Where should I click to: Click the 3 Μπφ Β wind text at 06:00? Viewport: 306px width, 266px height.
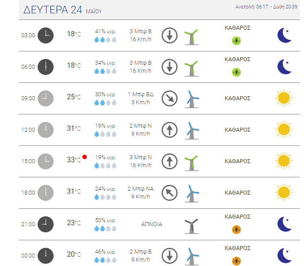click(x=140, y=63)
